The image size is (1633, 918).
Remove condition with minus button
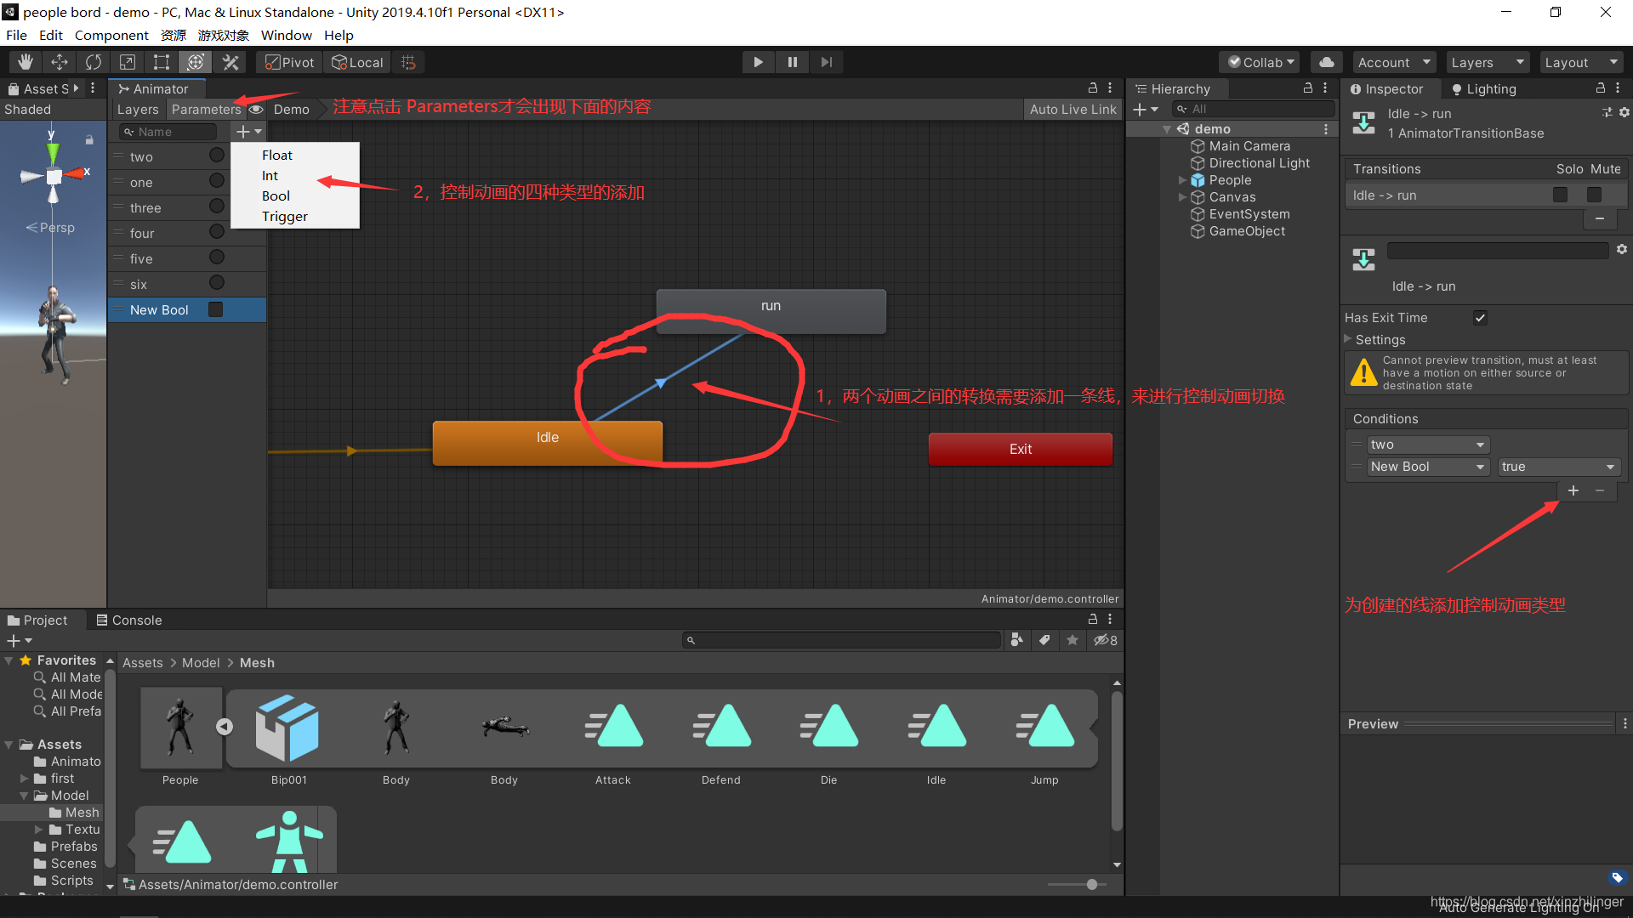[x=1600, y=490]
